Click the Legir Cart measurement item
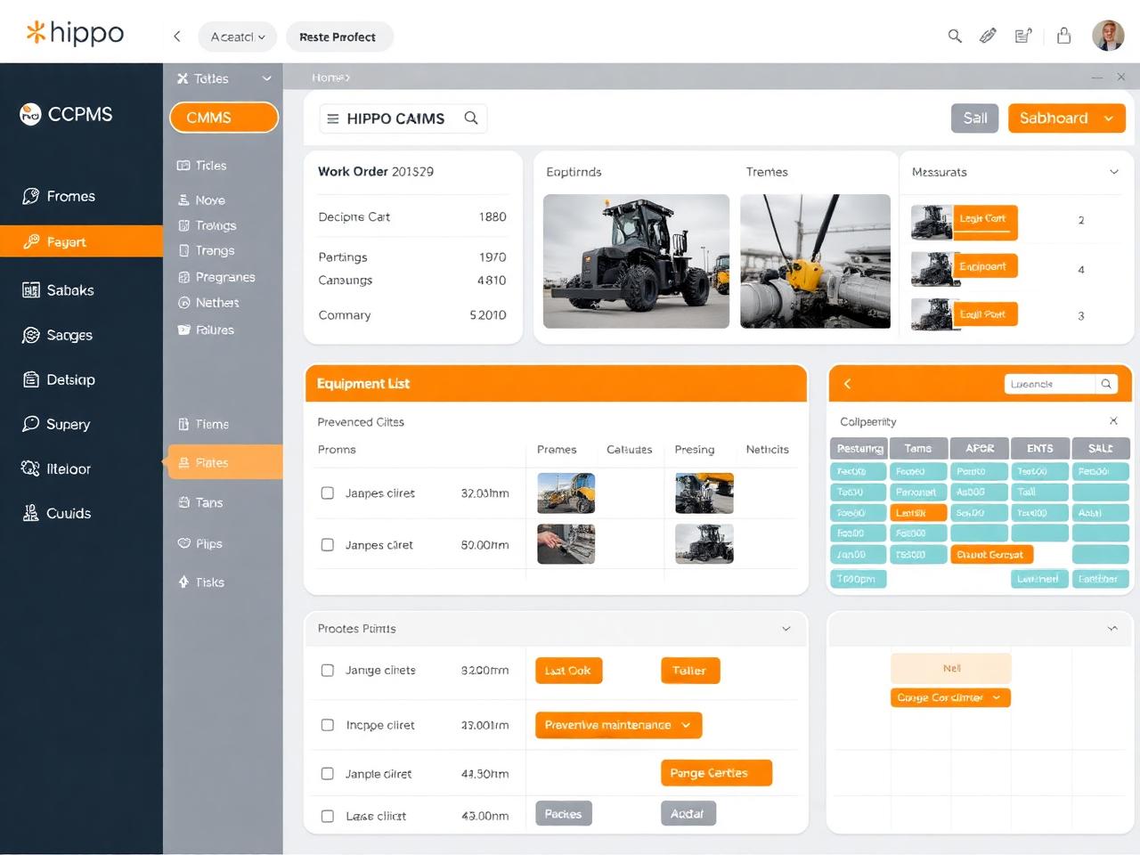This screenshot has width=1140, height=855. [x=964, y=222]
